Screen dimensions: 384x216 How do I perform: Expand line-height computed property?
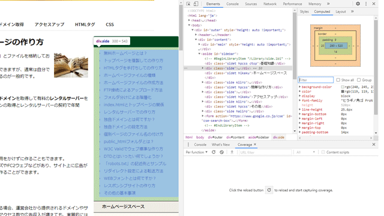point(299,109)
